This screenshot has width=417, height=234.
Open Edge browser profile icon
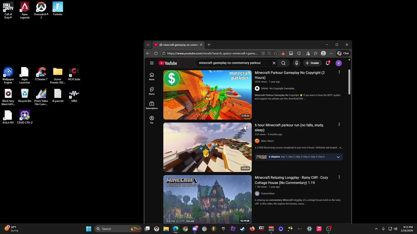pyautogui.click(x=323, y=53)
